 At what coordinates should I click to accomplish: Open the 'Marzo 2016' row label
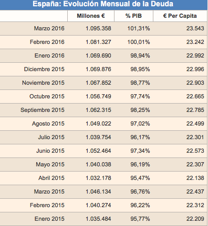coord(49,28)
